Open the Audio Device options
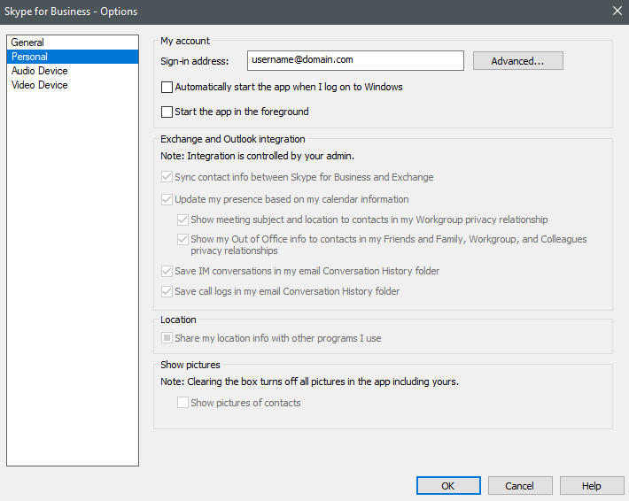 tap(73, 71)
